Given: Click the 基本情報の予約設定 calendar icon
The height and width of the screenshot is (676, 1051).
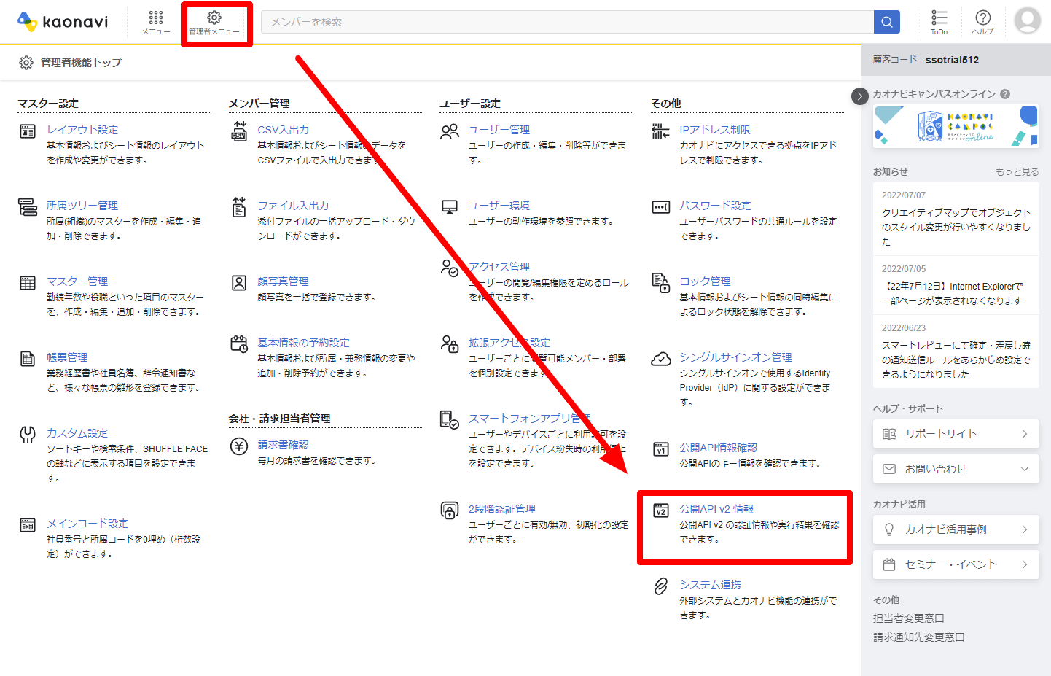Looking at the screenshot, I should (x=239, y=344).
